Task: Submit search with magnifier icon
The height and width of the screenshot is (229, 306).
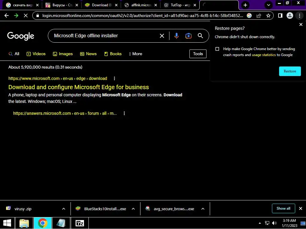Action: [x=200, y=36]
